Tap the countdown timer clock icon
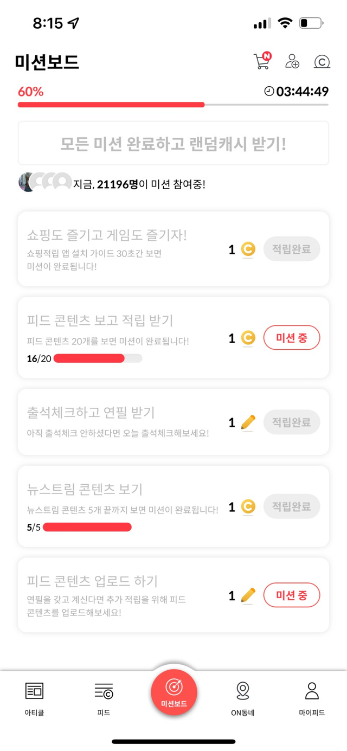This screenshot has height=751, width=347. tap(269, 92)
